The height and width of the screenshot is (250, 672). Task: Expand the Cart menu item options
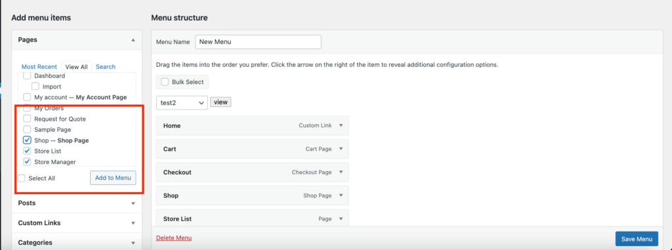pyautogui.click(x=341, y=149)
